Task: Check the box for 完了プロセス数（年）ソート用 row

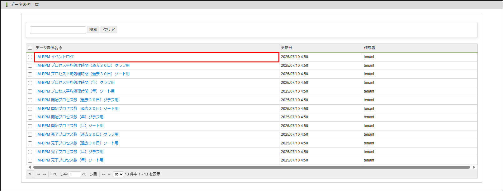Action: [x=30, y=161]
